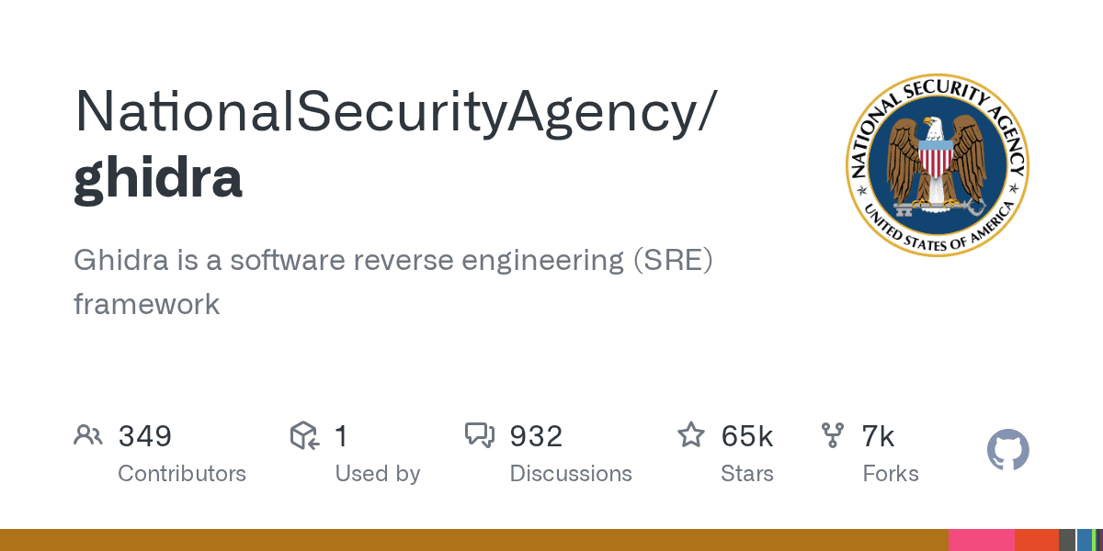The height and width of the screenshot is (551, 1103).
Task: Open the Discussions label
Action: tap(571, 474)
